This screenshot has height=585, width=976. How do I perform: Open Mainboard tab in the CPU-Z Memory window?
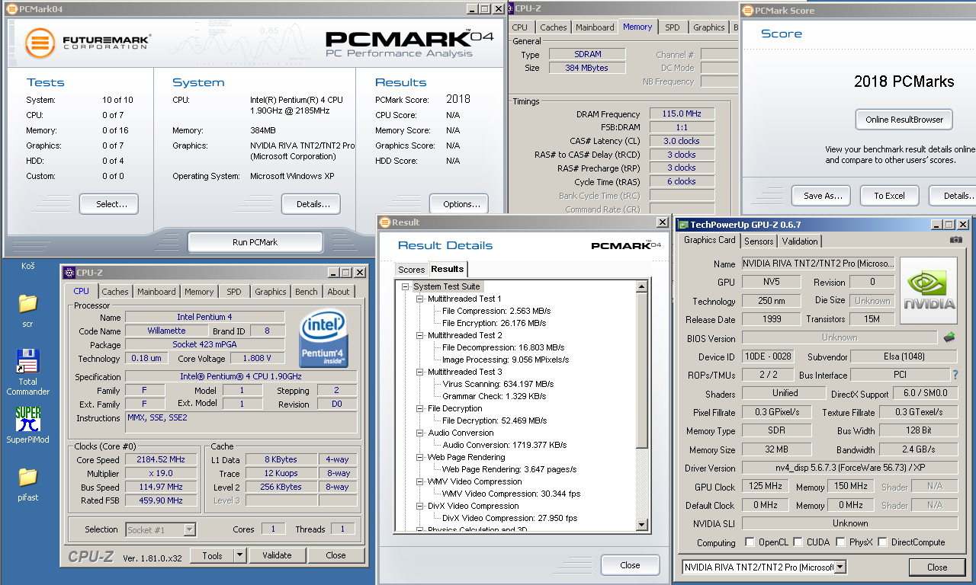click(x=595, y=27)
